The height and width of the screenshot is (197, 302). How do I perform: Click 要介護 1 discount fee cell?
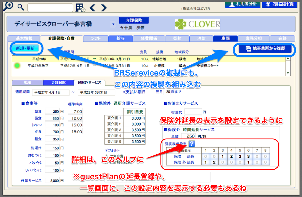click(135, 118)
